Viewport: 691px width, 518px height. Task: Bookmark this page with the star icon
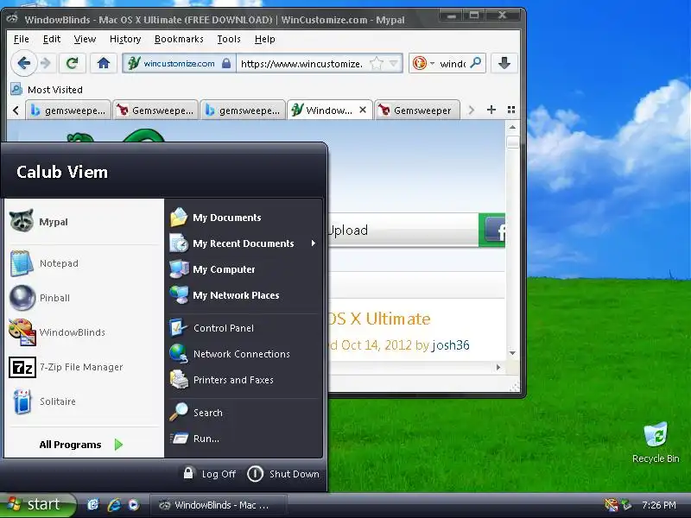click(x=377, y=63)
